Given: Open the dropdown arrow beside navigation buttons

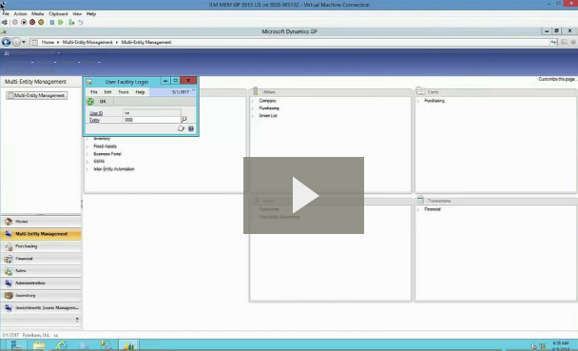Looking at the screenshot, I should tap(24, 42).
